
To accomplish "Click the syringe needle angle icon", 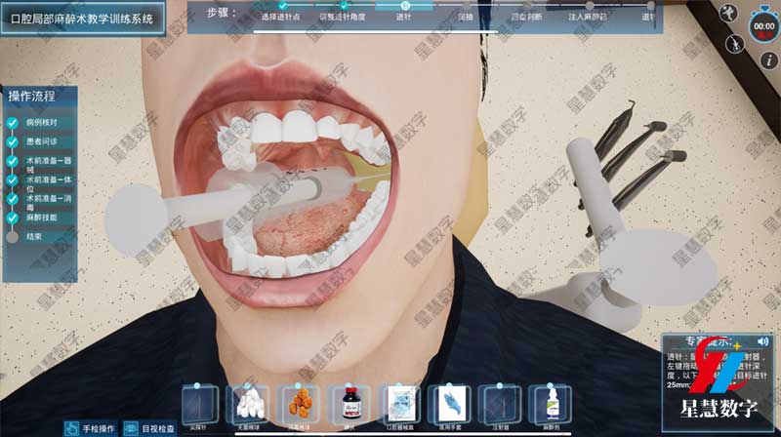I will [734, 44].
